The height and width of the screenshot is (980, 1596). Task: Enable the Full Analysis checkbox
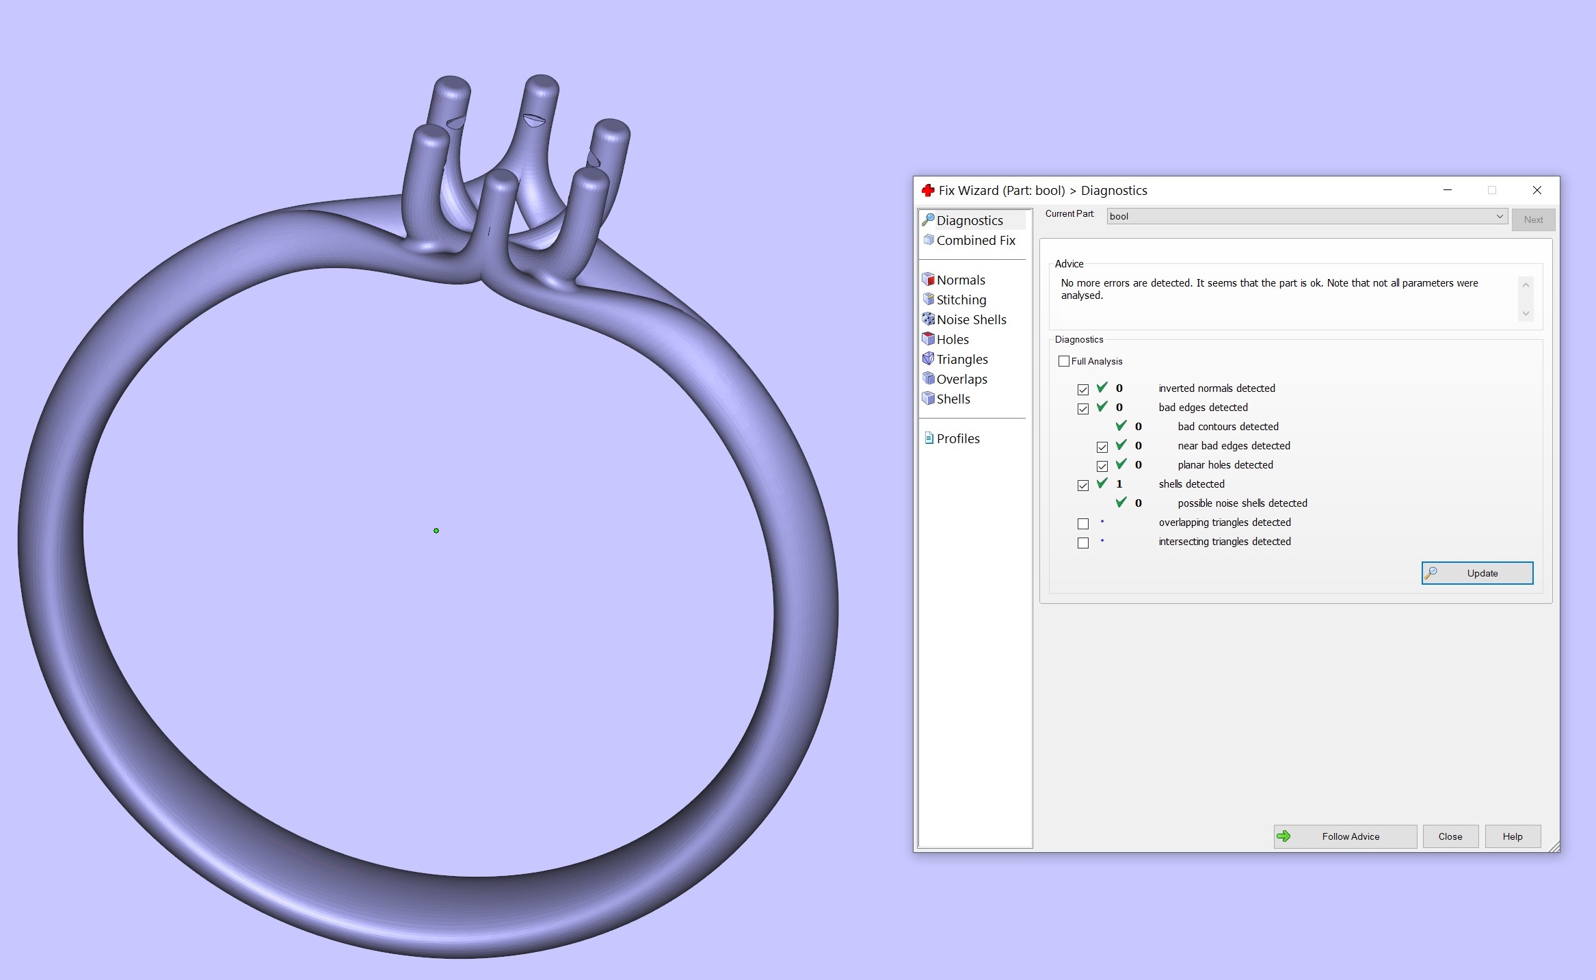[x=1064, y=361]
